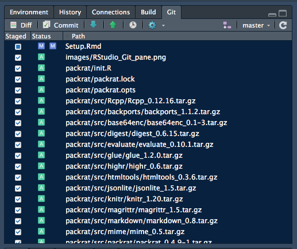Select images/RStudio_Git_pane.png path
The image size is (297, 249).
(115, 57)
